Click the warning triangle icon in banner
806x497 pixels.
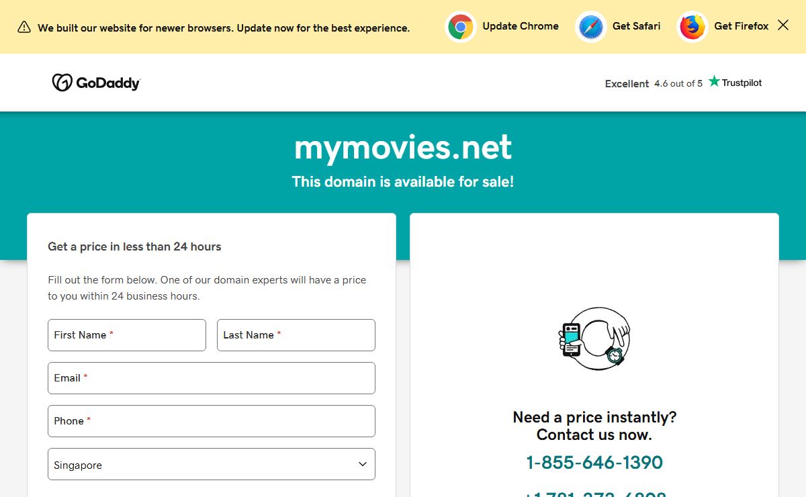[x=24, y=27]
